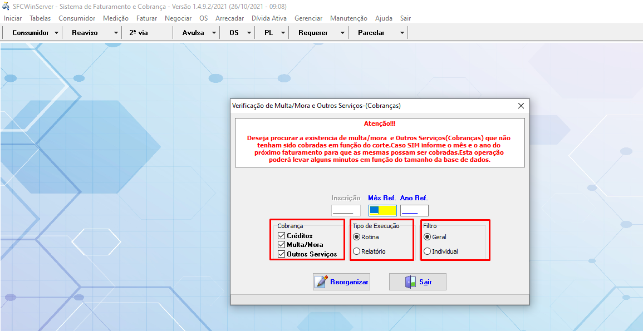Viewport: 643px width, 331px height.
Task: Close the Verificação de Multa/Mora dialog
Action: [x=521, y=106]
